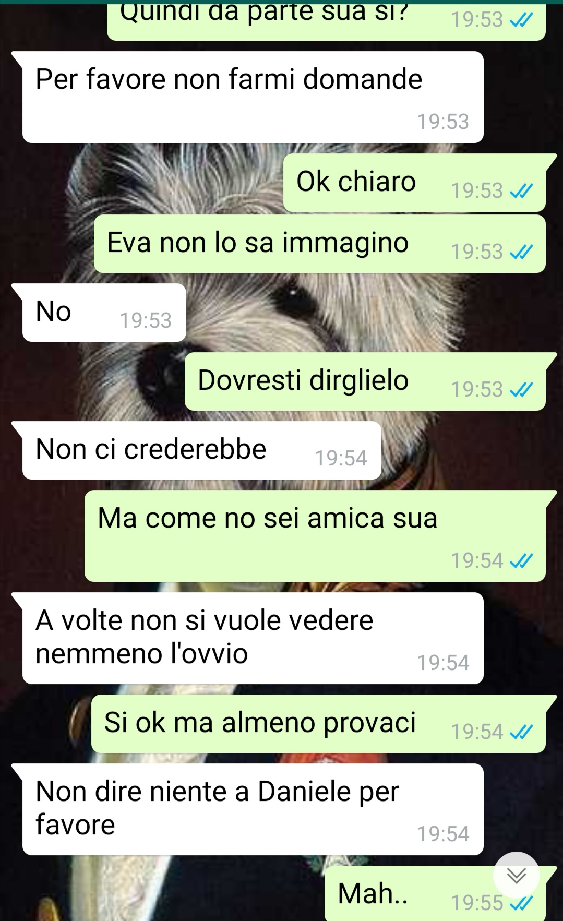Select the 'No' message bubble

104,313
